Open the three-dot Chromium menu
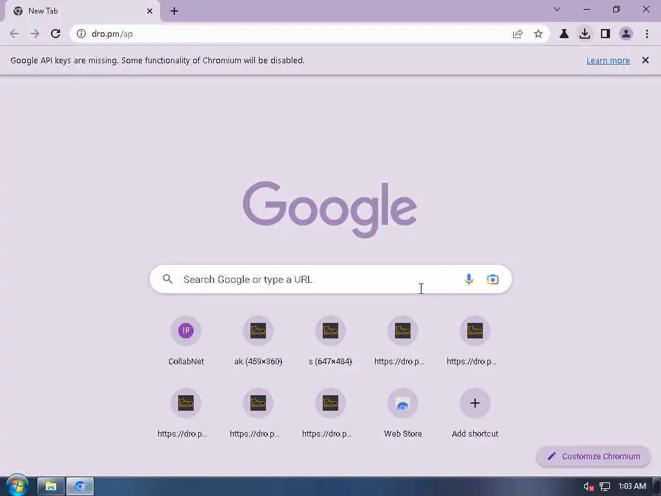The height and width of the screenshot is (496, 661). point(647,34)
